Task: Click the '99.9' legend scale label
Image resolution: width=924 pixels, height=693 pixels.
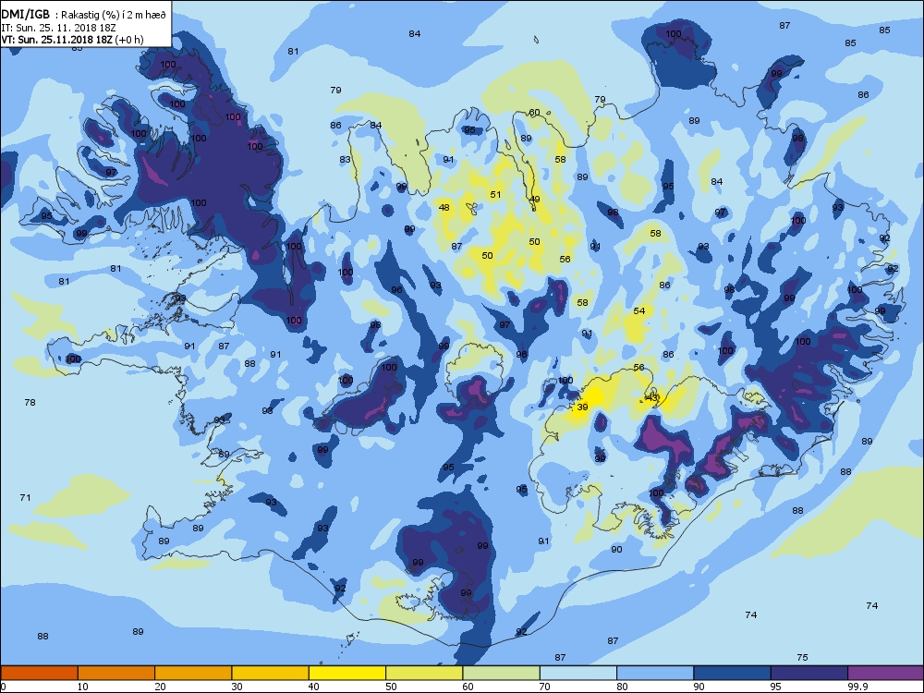Action: pyautogui.click(x=857, y=687)
